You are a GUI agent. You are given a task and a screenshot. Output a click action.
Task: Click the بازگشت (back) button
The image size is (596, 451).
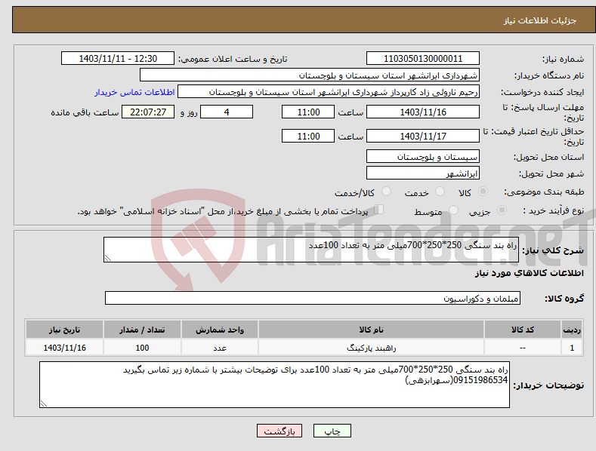coord(279,431)
